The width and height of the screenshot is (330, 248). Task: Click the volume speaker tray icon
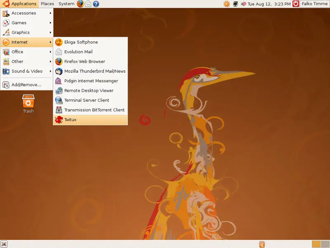pos(243,4)
